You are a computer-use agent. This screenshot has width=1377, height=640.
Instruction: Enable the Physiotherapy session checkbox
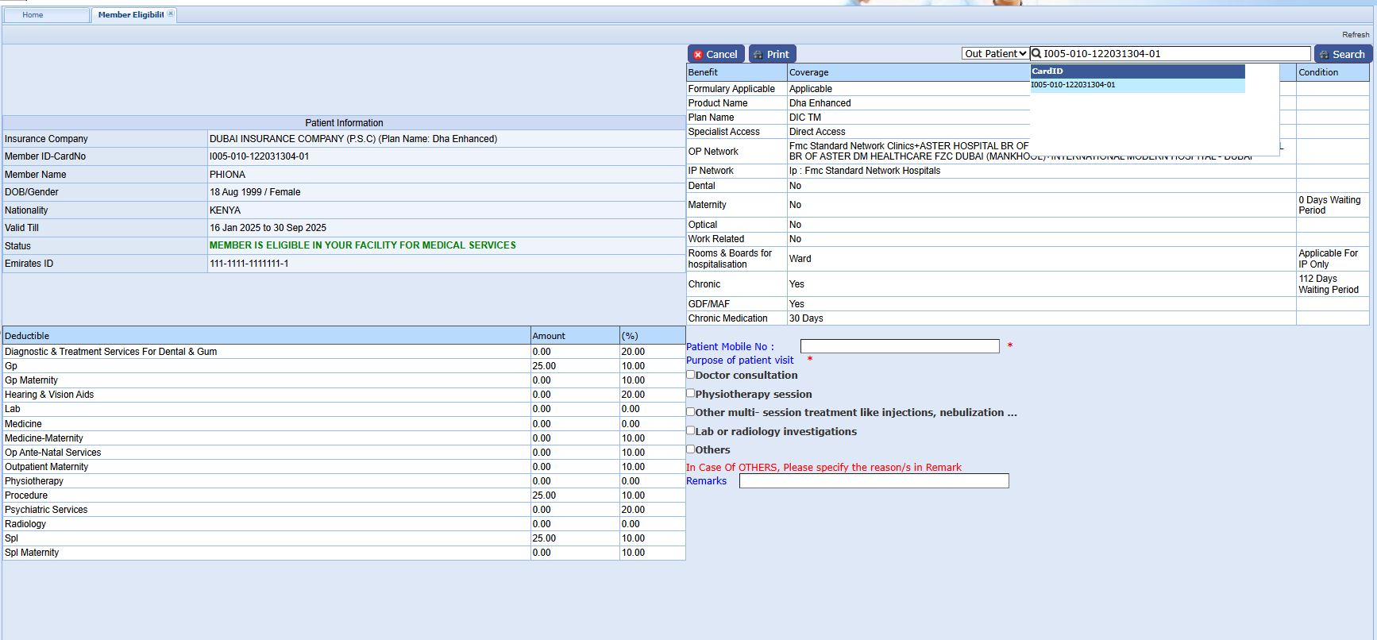[691, 393]
